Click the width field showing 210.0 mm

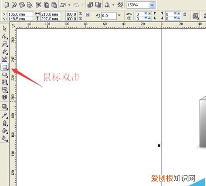51,14
